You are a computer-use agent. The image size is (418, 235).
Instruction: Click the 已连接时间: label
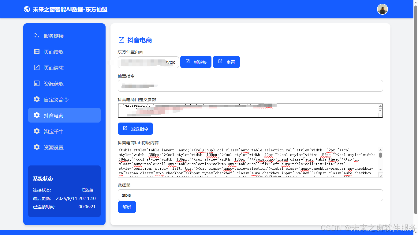(44, 207)
